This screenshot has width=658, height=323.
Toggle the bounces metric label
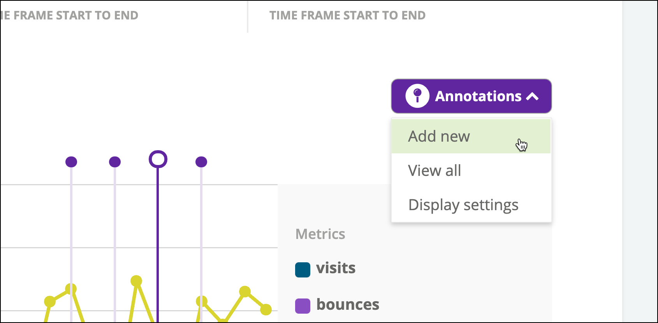click(348, 304)
